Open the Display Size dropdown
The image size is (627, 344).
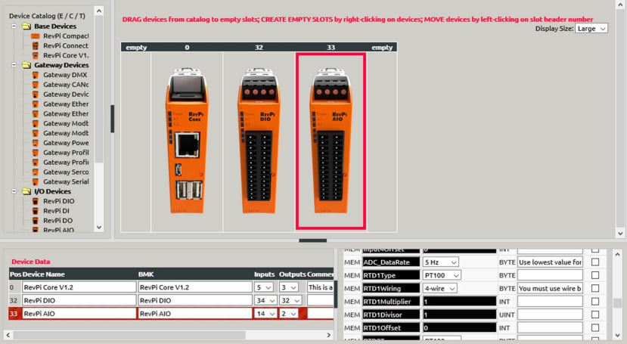point(591,29)
